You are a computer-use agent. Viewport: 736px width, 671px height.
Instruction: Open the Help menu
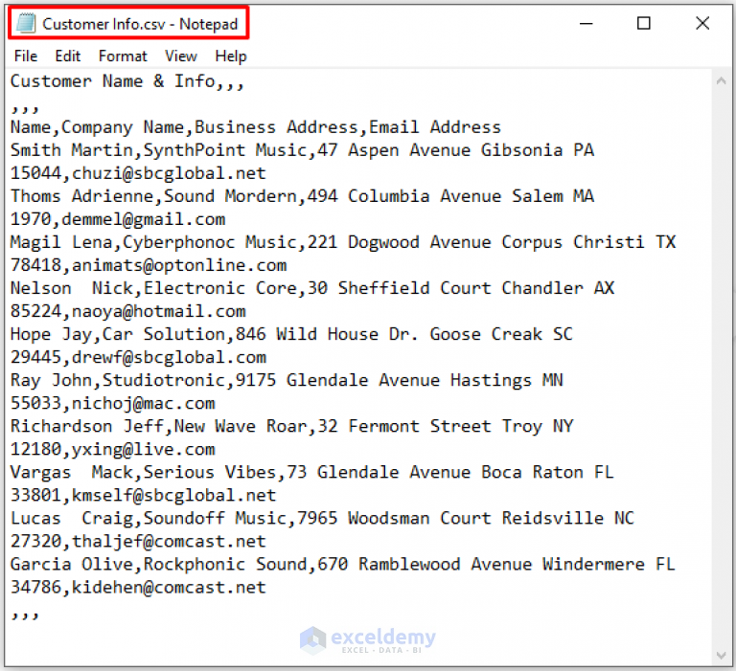[230, 56]
